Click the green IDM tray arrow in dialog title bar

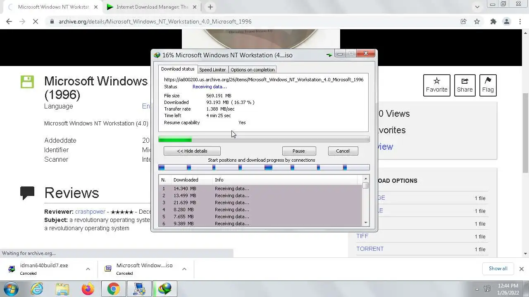[x=329, y=55]
